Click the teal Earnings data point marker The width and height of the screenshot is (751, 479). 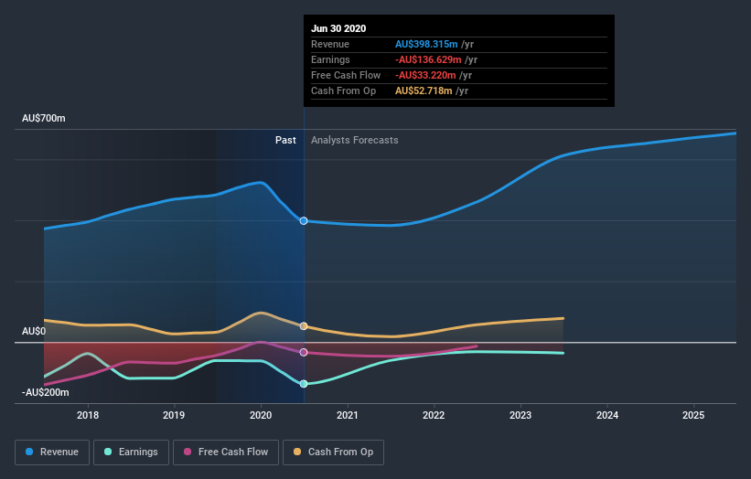tap(304, 384)
